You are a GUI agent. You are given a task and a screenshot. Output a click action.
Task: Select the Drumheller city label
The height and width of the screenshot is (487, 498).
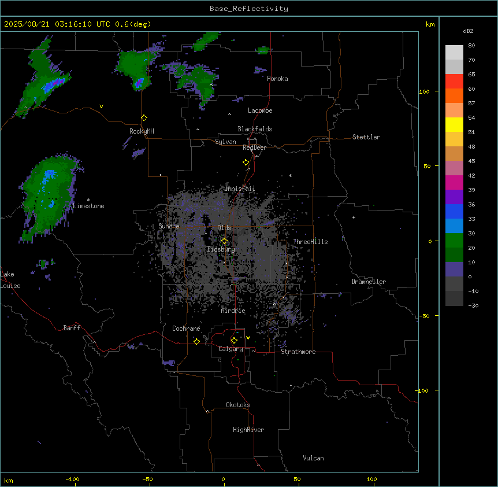pyautogui.click(x=369, y=282)
